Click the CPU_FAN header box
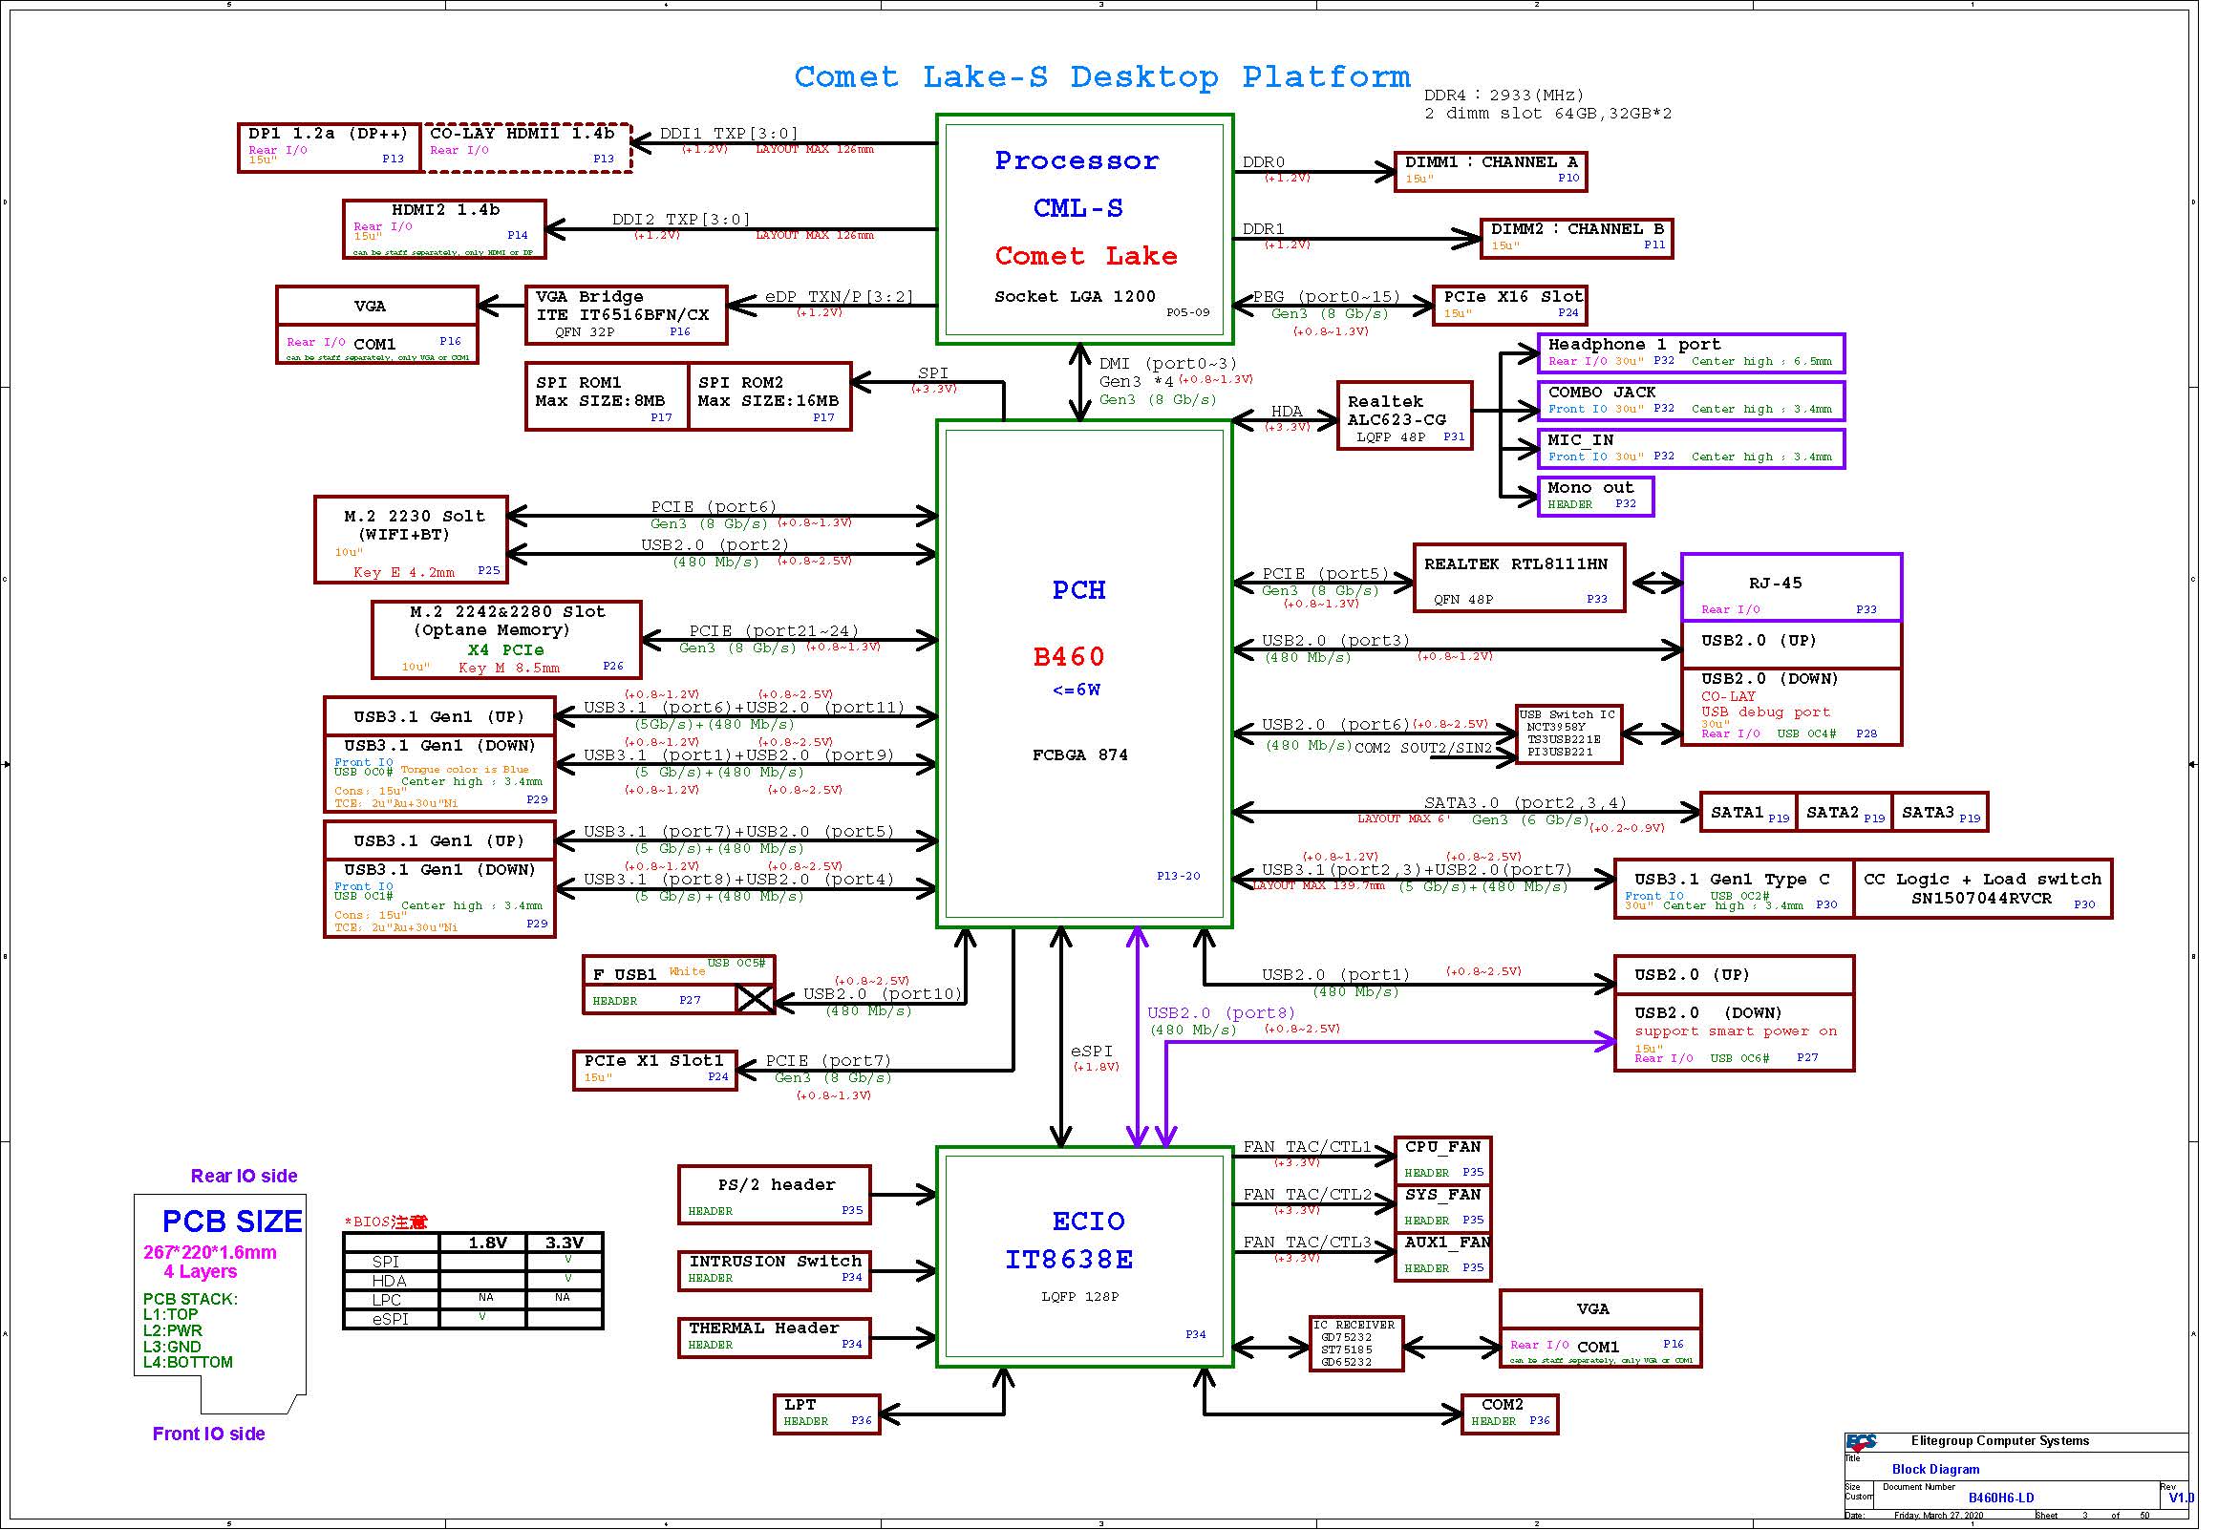The width and height of the screenshot is (2218, 1530). (1443, 1160)
